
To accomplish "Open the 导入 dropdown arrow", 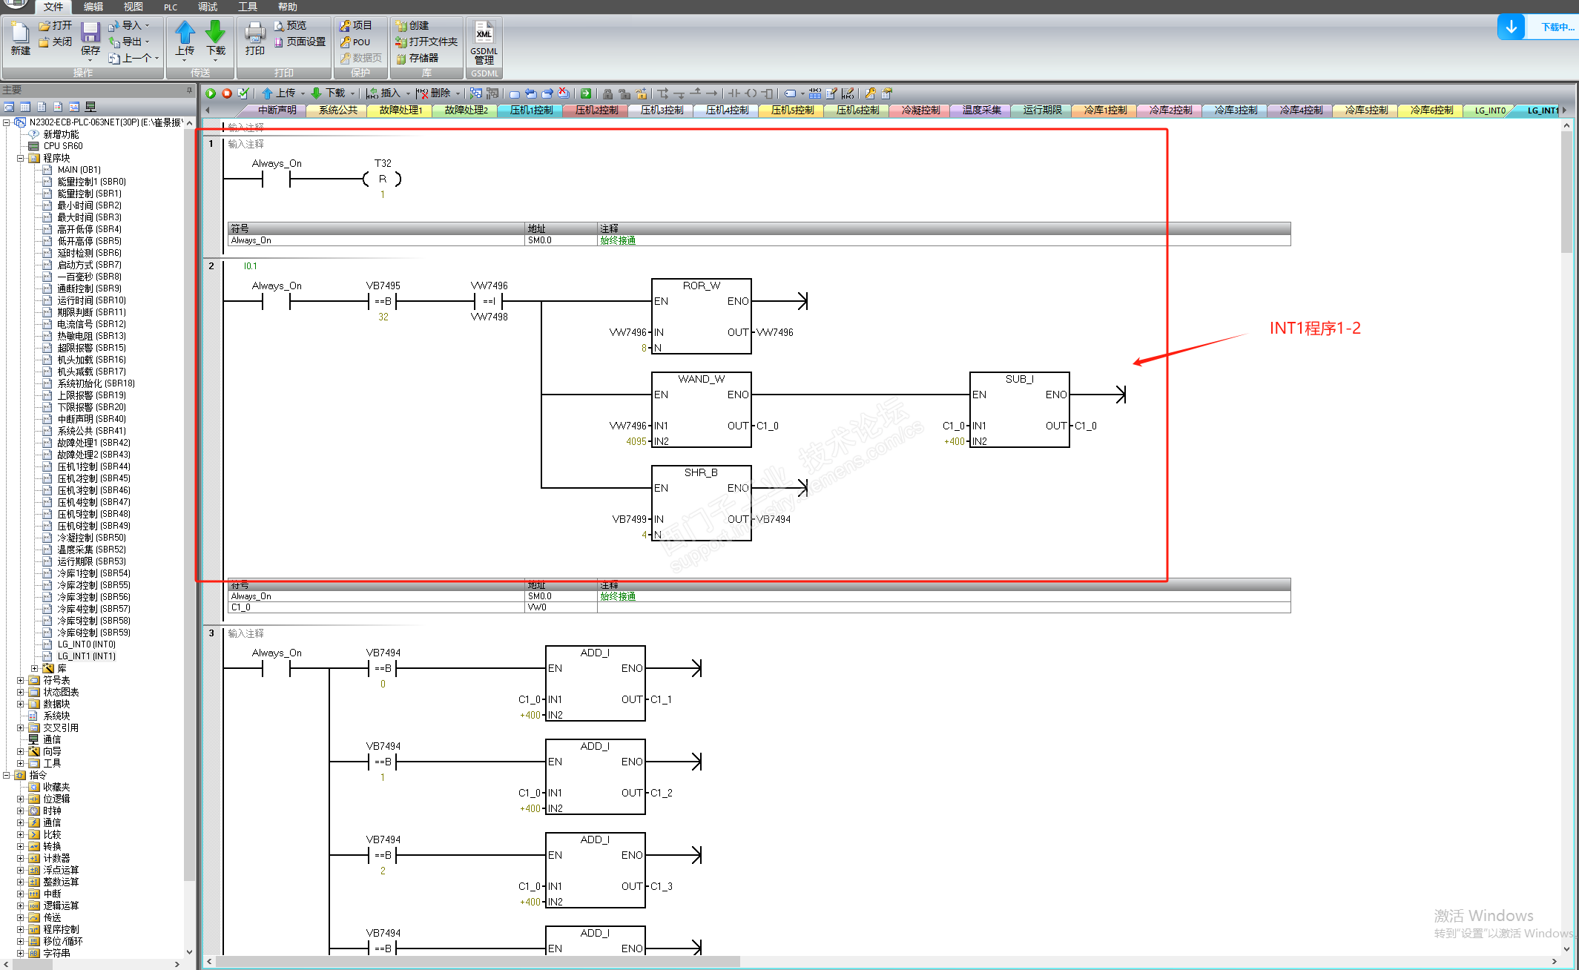I will tap(147, 25).
